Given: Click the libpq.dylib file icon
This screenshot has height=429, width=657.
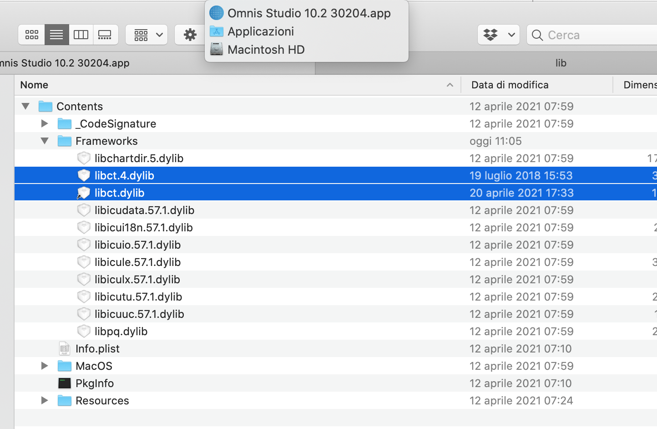Looking at the screenshot, I should click(84, 331).
